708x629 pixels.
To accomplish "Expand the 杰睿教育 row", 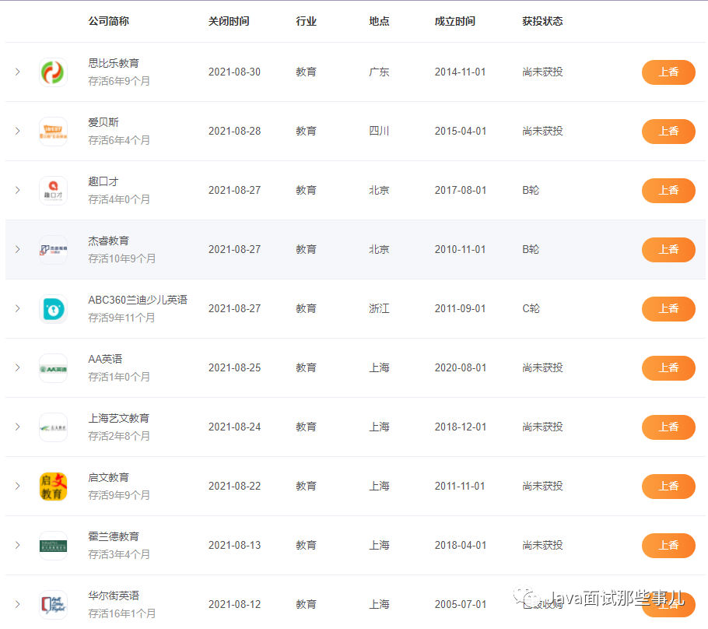I will (x=18, y=249).
